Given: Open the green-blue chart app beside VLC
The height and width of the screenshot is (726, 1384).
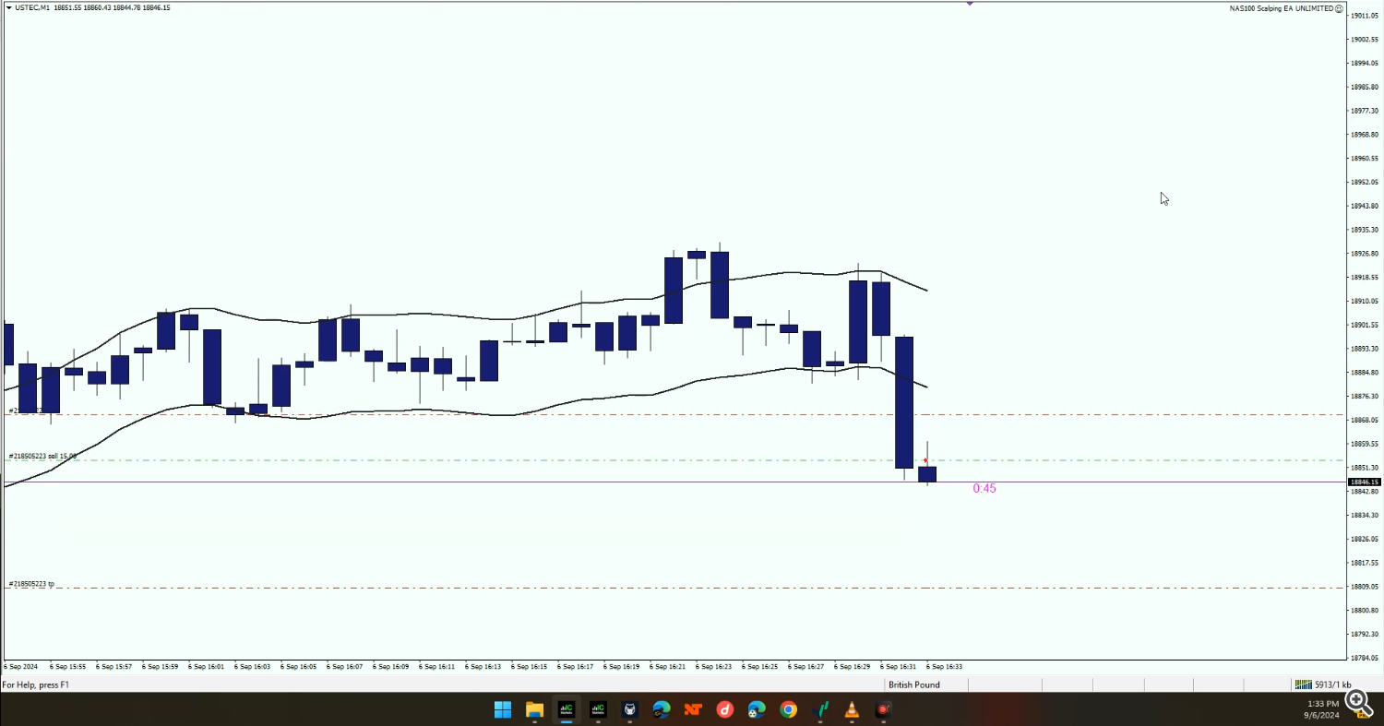Looking at the screenshot, I should coord(820,709).
